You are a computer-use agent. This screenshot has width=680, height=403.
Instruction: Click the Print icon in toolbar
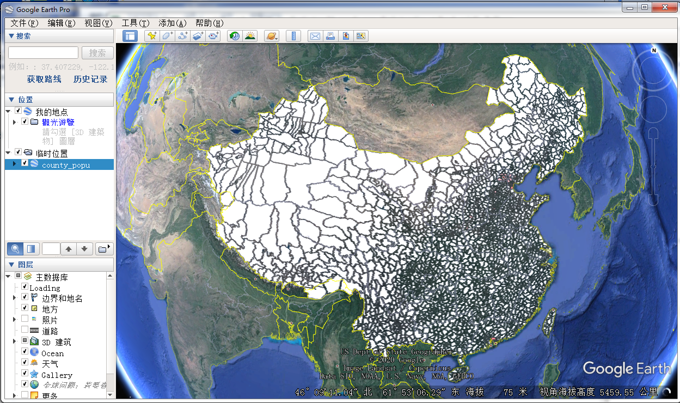[x=330, y=36]
